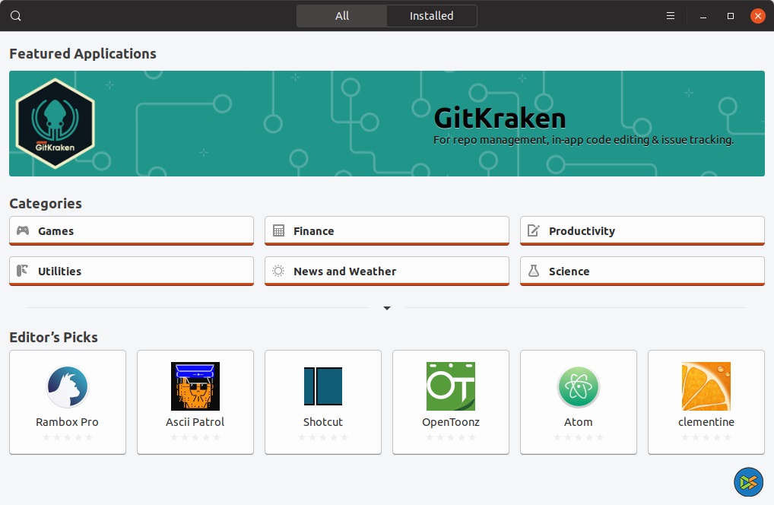The width and height of the screenshot is (774, 505).
Task: Click the Games controller icon
Action: 23,230
